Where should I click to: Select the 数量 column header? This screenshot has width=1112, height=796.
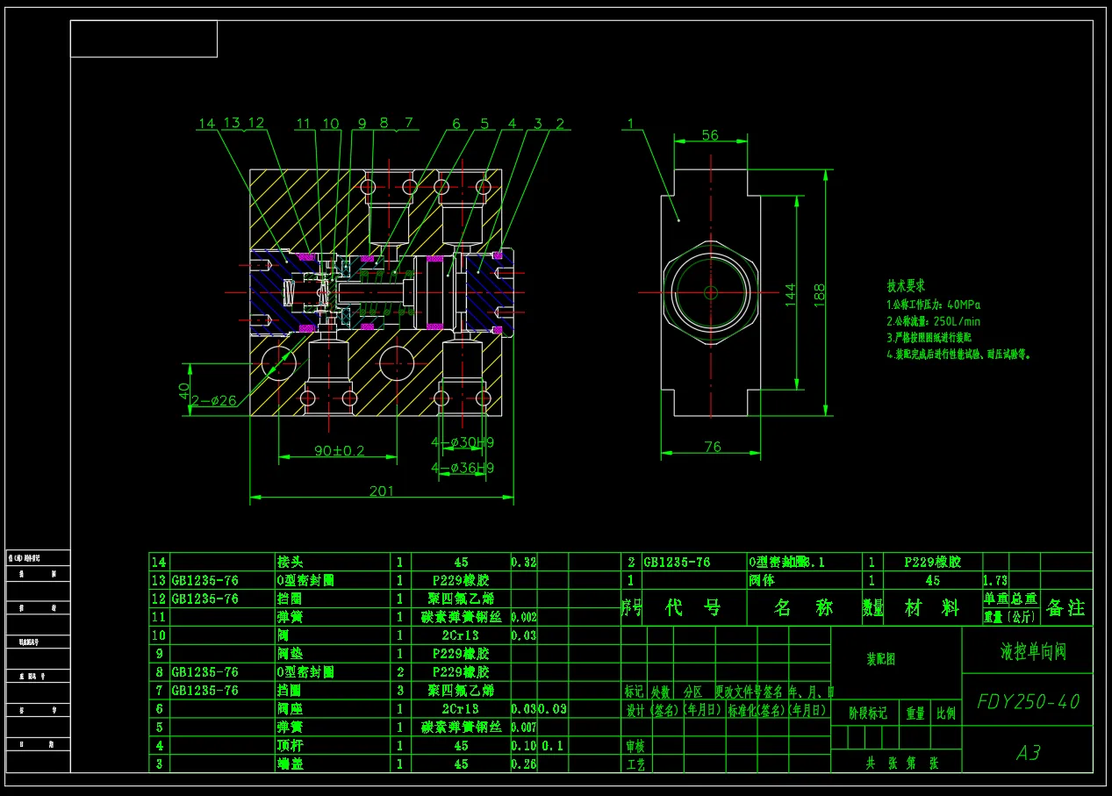pos(872,607)
